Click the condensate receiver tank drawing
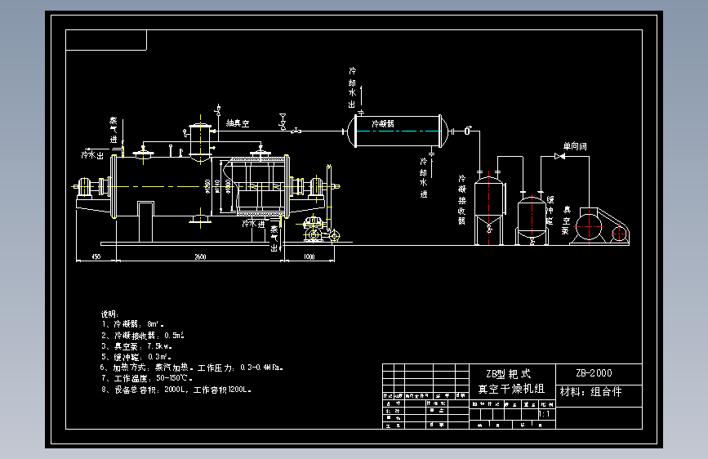Screen dimensions: 708x459 tap(489, 210)
